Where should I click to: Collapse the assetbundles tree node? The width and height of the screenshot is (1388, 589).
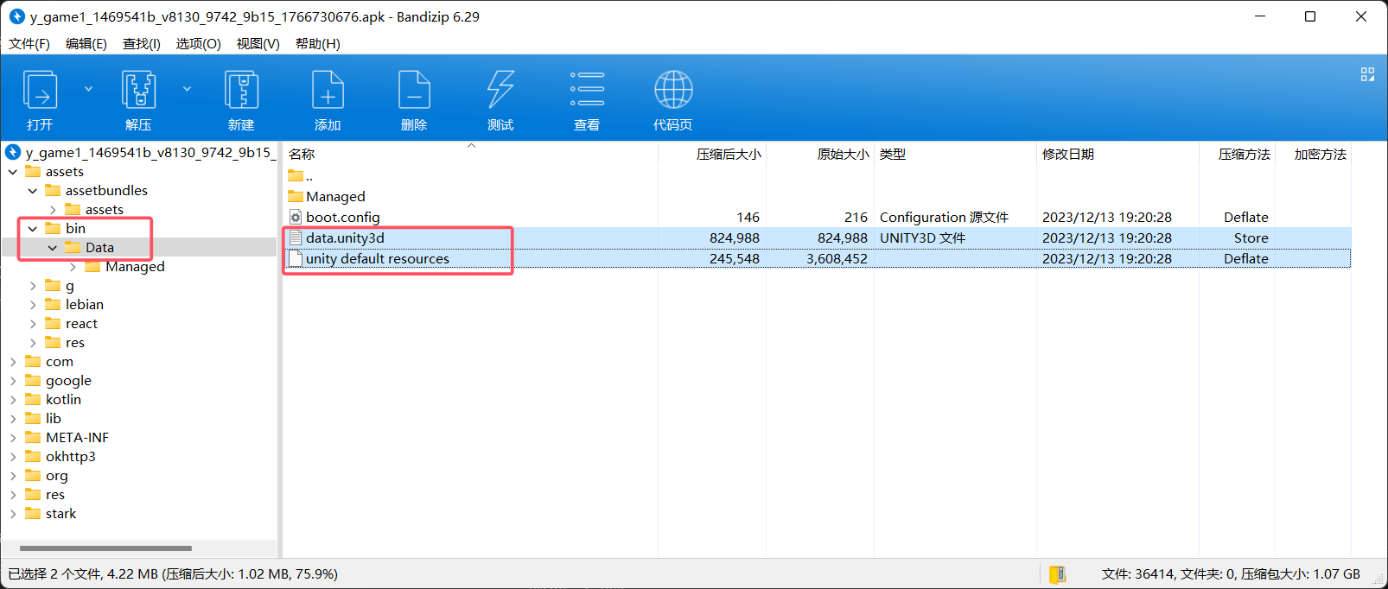[33, 191]
